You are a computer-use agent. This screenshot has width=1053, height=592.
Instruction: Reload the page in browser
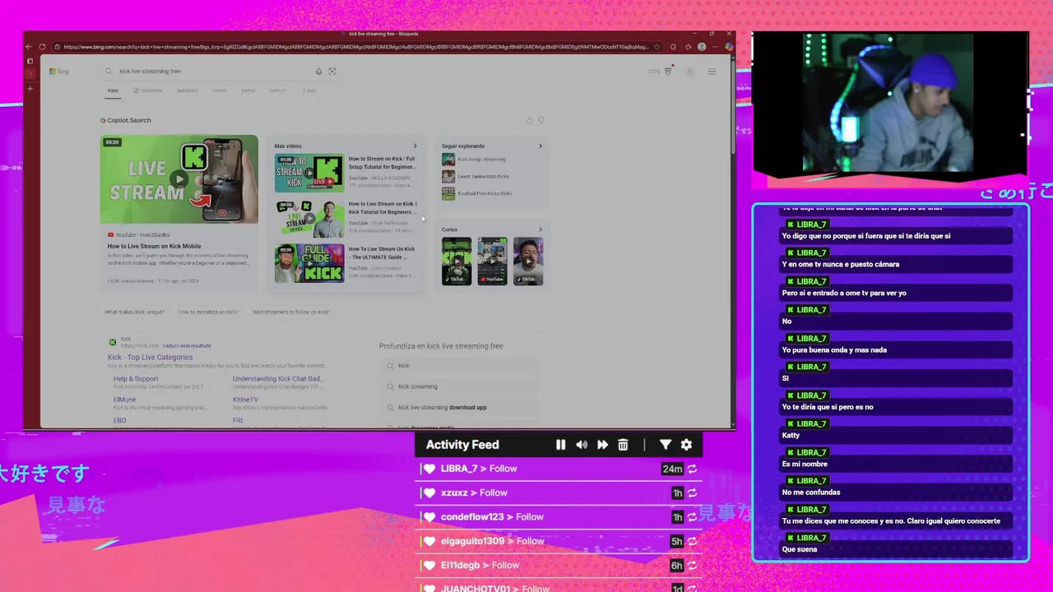pyautogui.click(x=44, y=47)
